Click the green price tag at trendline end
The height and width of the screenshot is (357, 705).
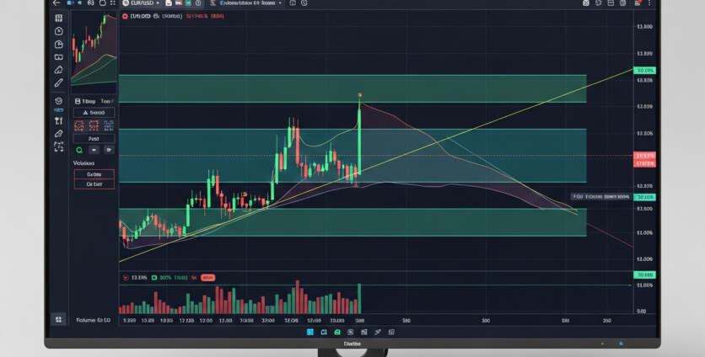click(x=644, y=70)
